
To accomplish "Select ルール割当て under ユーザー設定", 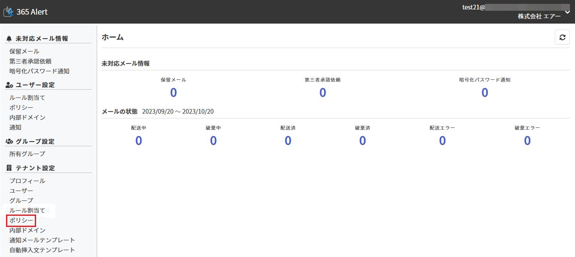I will pos(27,98).
